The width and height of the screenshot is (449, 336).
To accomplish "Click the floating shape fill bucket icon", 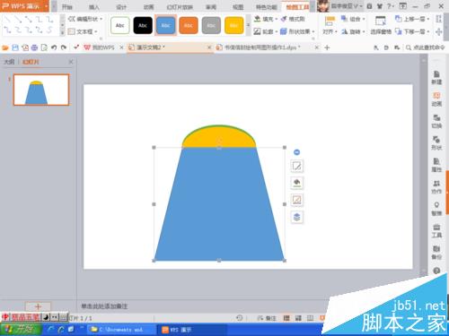I will pos(296,183).
